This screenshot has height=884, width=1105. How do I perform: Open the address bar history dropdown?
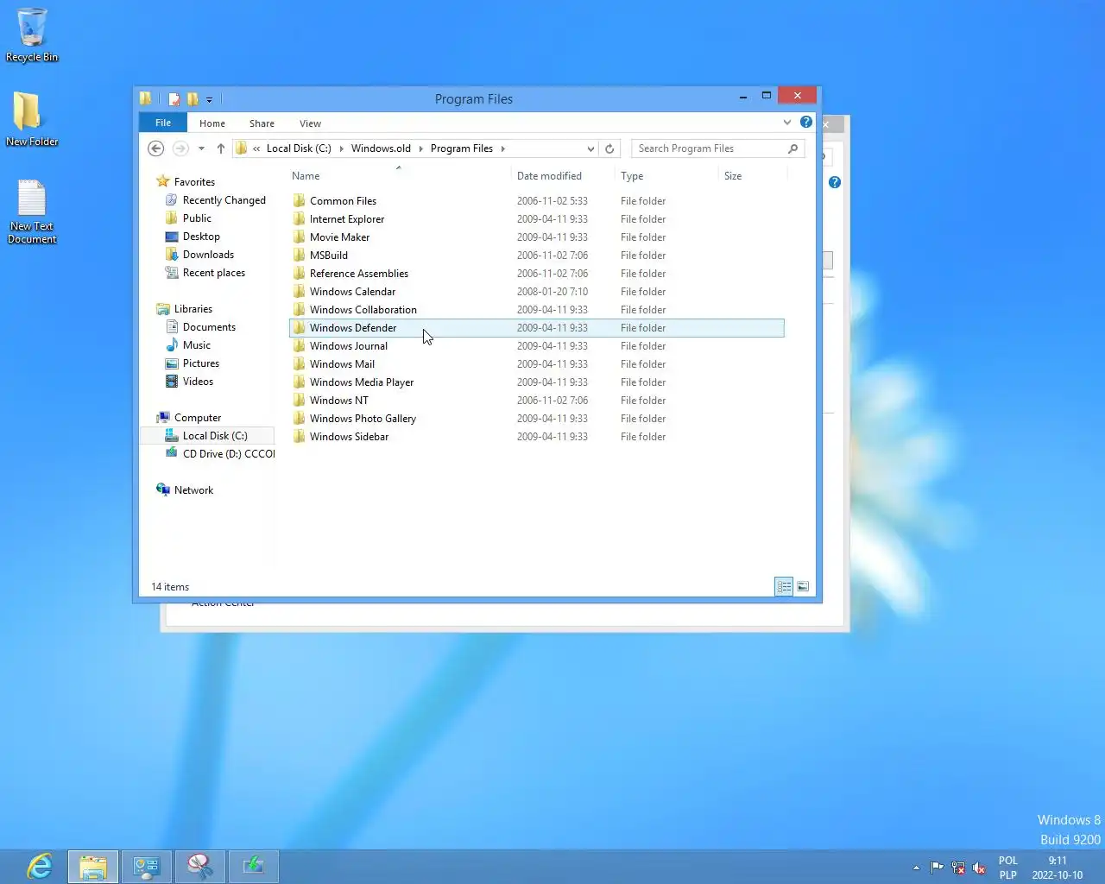click(590, 148)
